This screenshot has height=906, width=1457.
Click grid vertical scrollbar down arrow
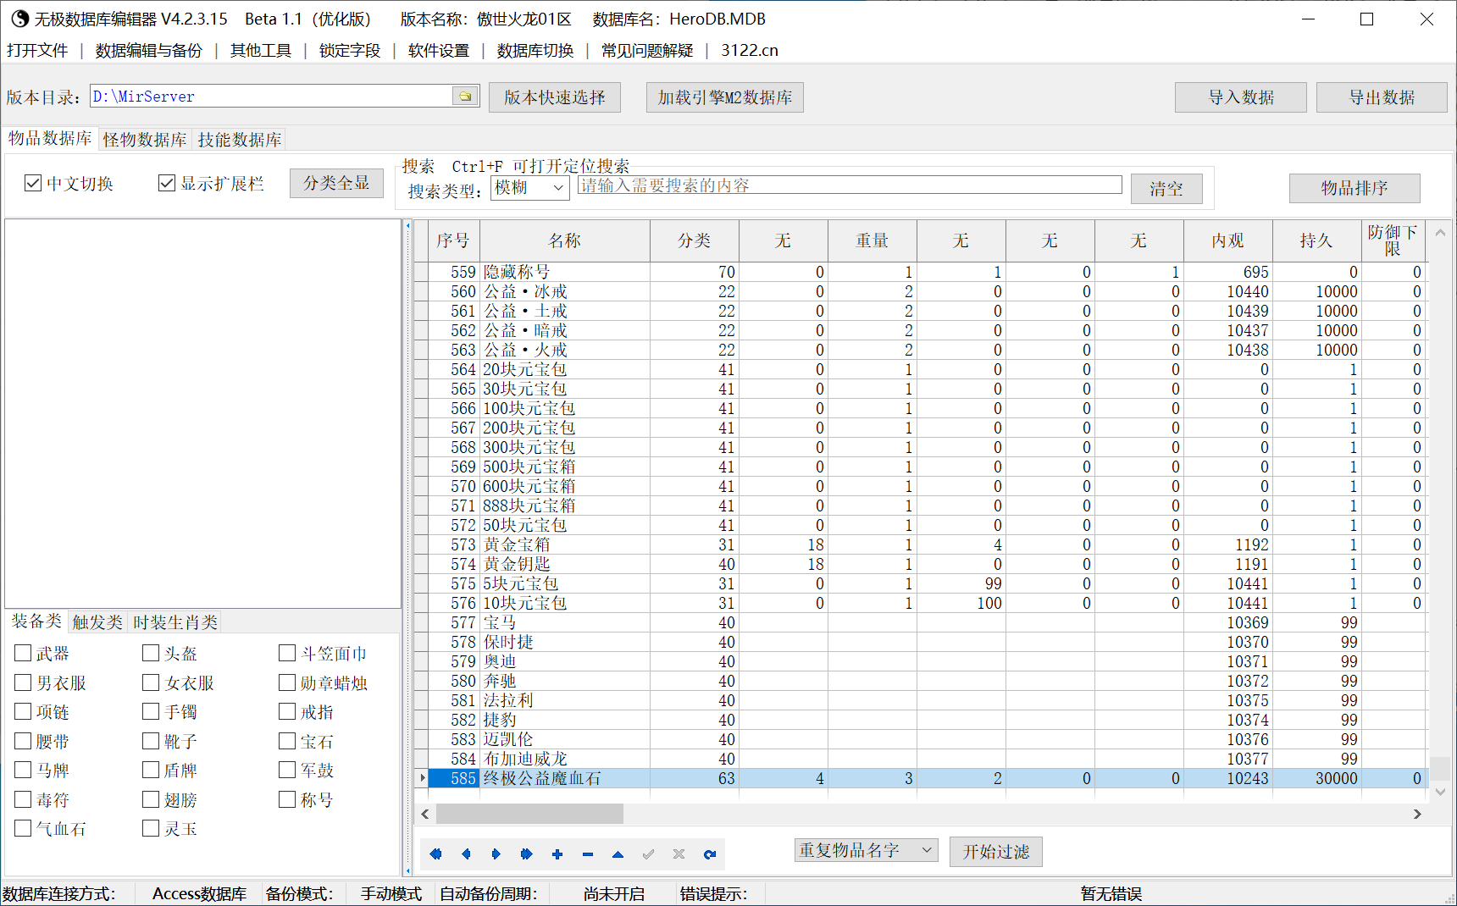click(x=1440, y=793)
